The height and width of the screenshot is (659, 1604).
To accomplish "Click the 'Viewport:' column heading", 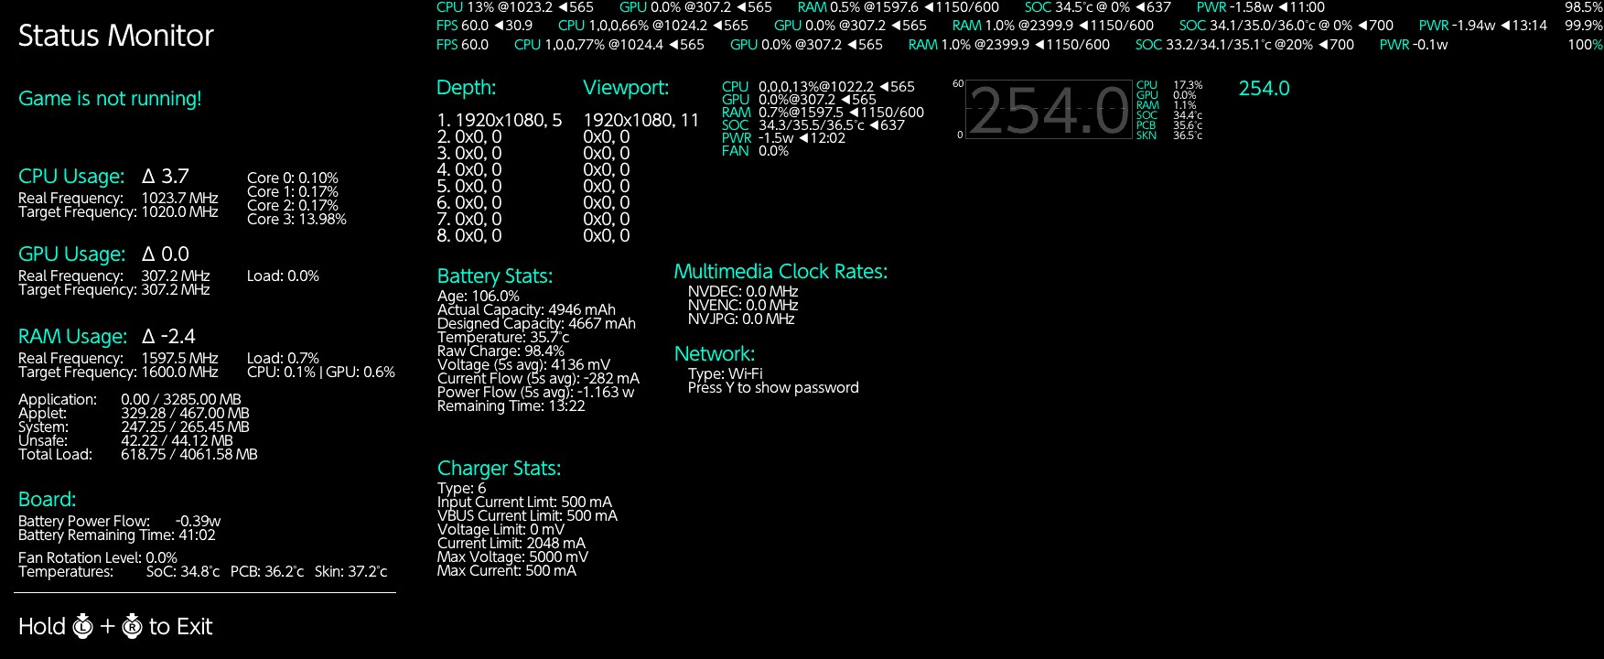I will click(x=626, y=88).
